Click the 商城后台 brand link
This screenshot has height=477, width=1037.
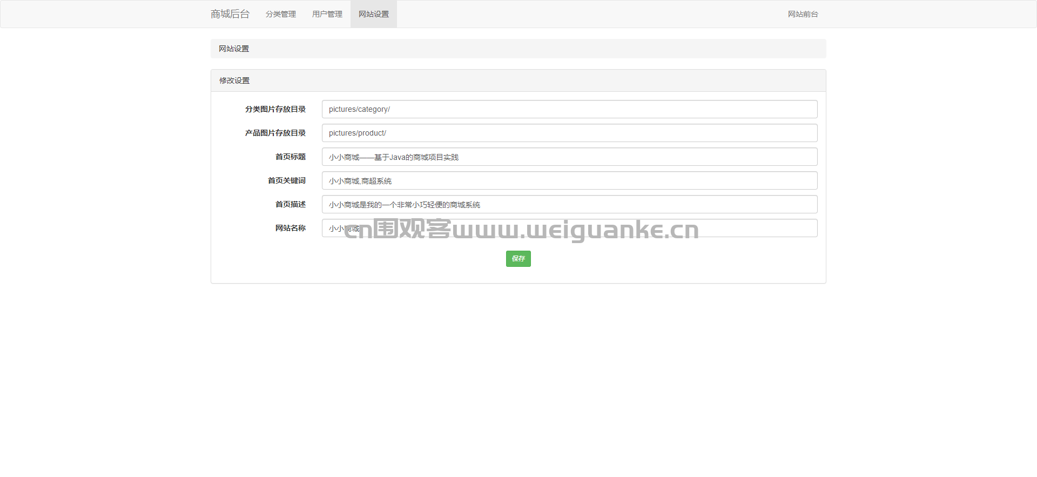[x=230, y=14]
